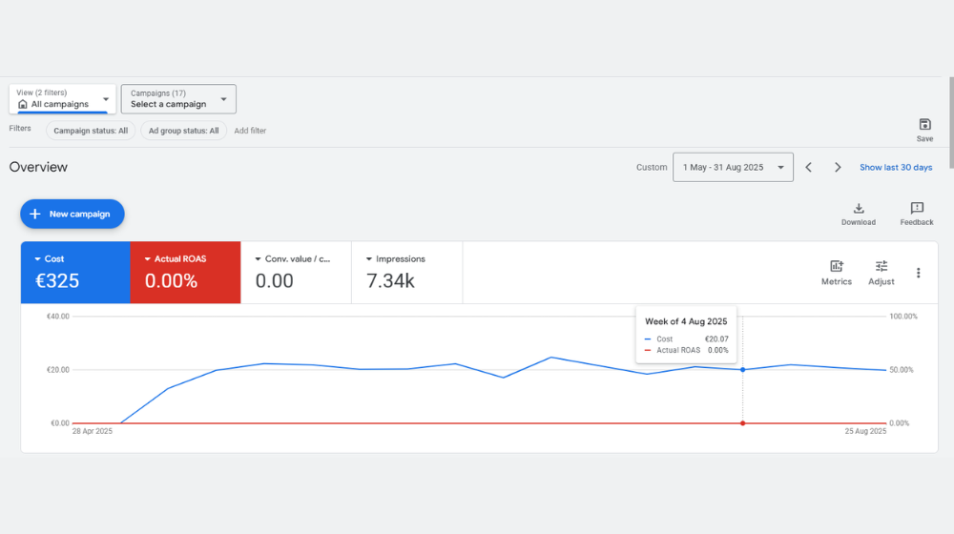This screenshot has height=534, width=954.
Task: Click the home icon in View selector
Action: pyautogui.click(x=23, y=104)
